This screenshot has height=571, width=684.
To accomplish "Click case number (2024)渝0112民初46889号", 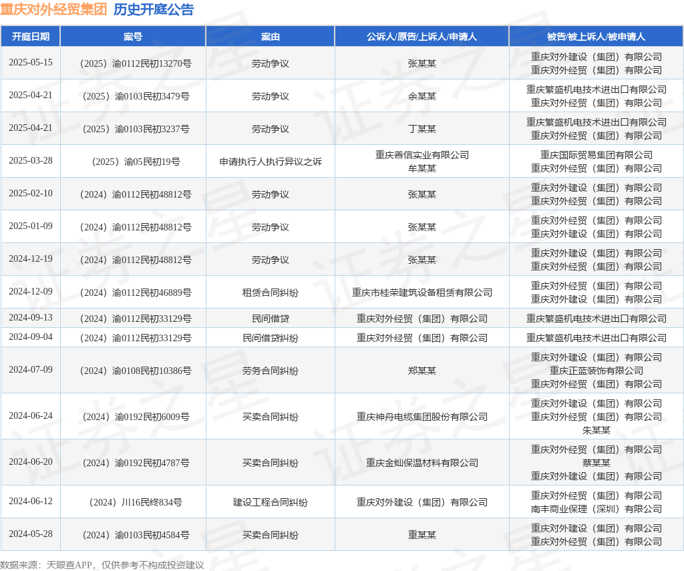I will point(136,293).
